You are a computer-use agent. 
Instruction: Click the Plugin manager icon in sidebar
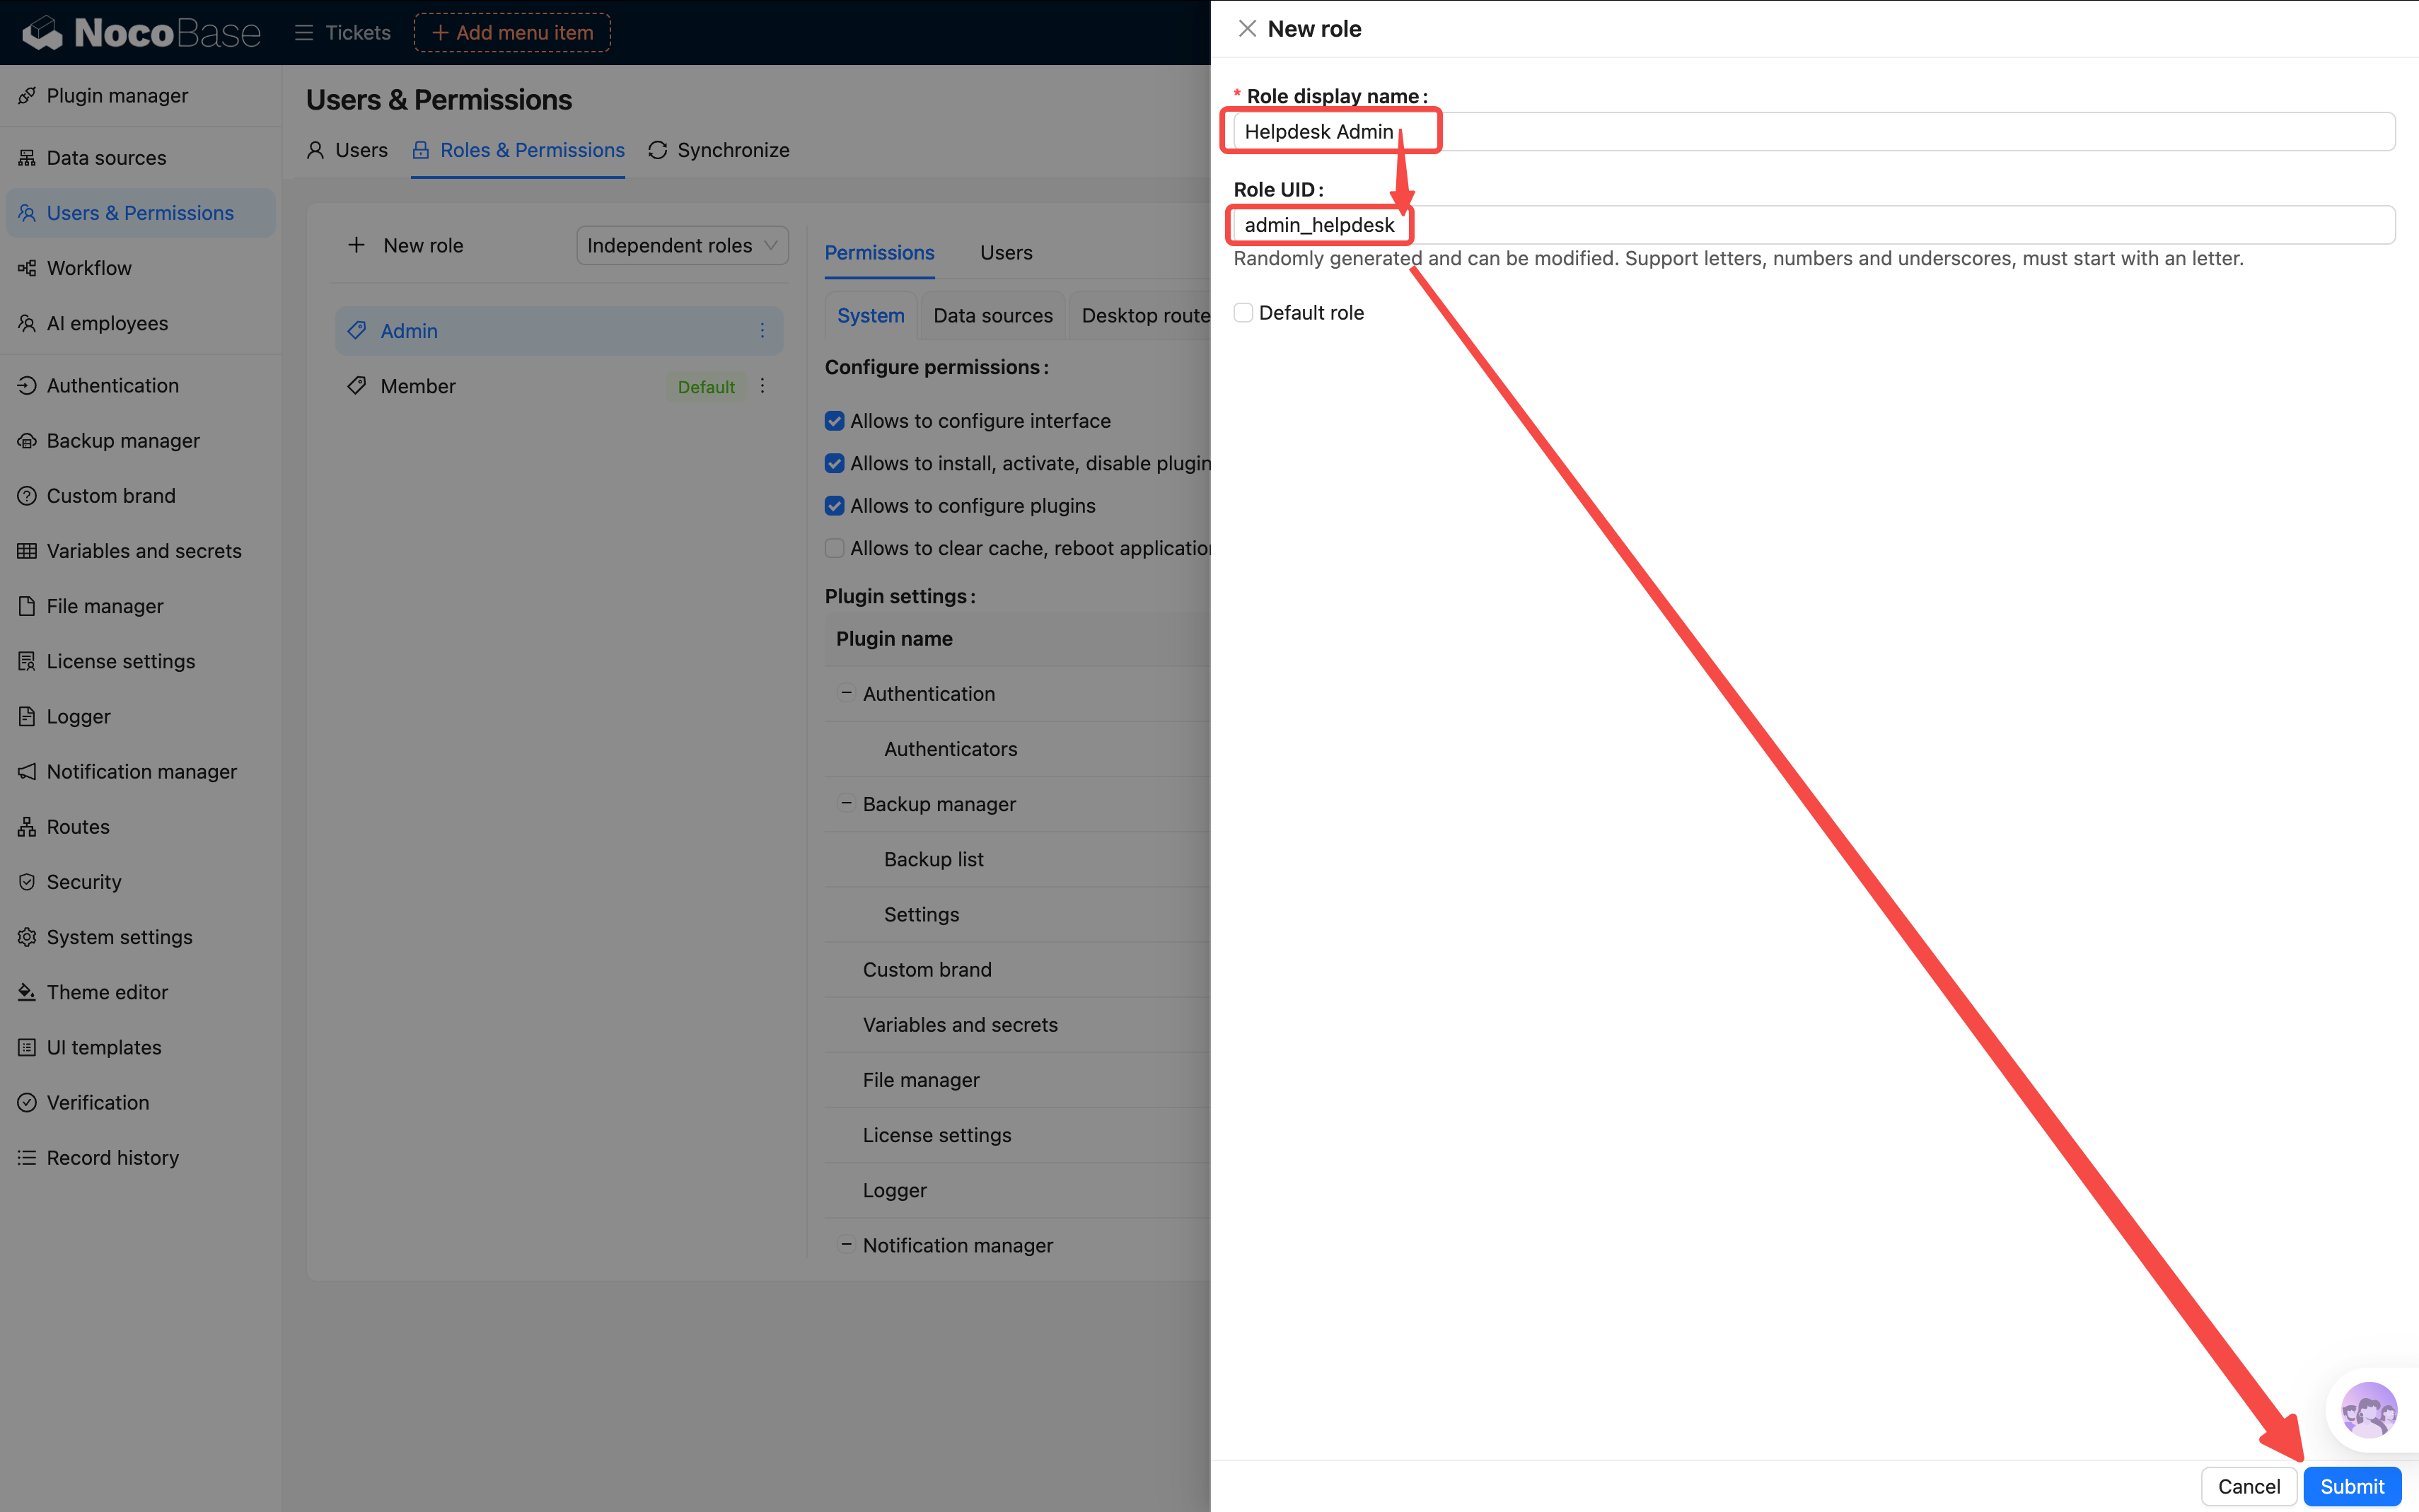27,96
